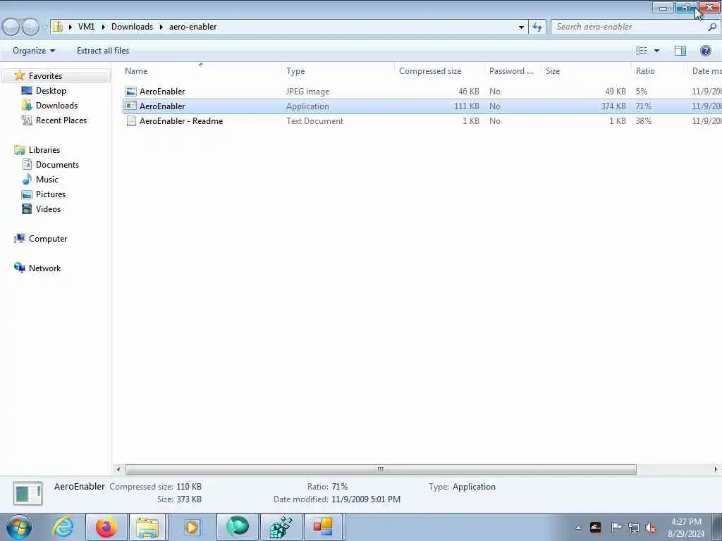Open the Help question mark button
The height and width of the screenshot is (541, 722).
pos(705,51)
